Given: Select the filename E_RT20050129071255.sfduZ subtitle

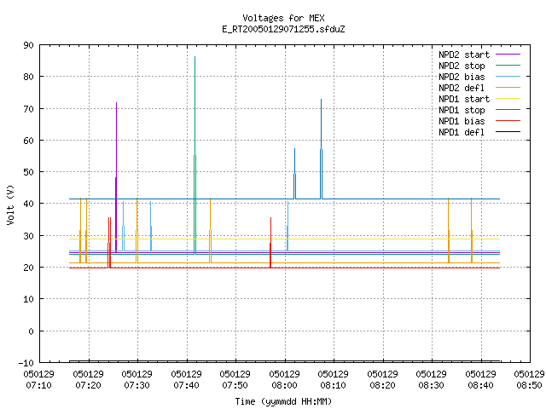Looking at the screenshot, I should [x=283, y=29].
